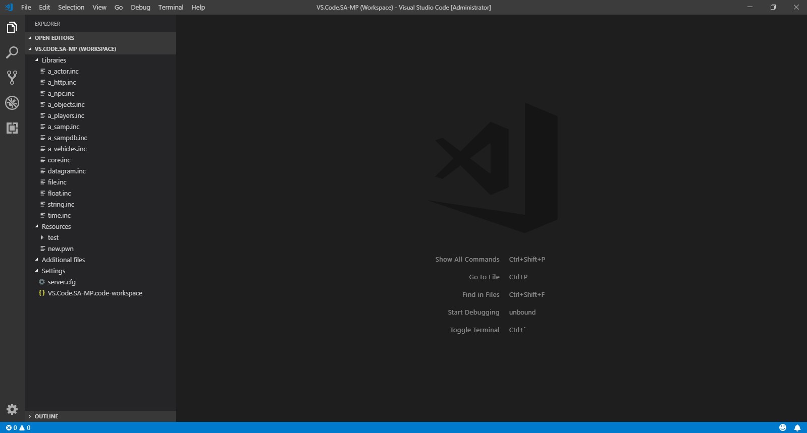Image resolution: width=807 pixels, height=433 pixels.
Task: Open the Manage gear menu
Action: (x=12, y=409)
